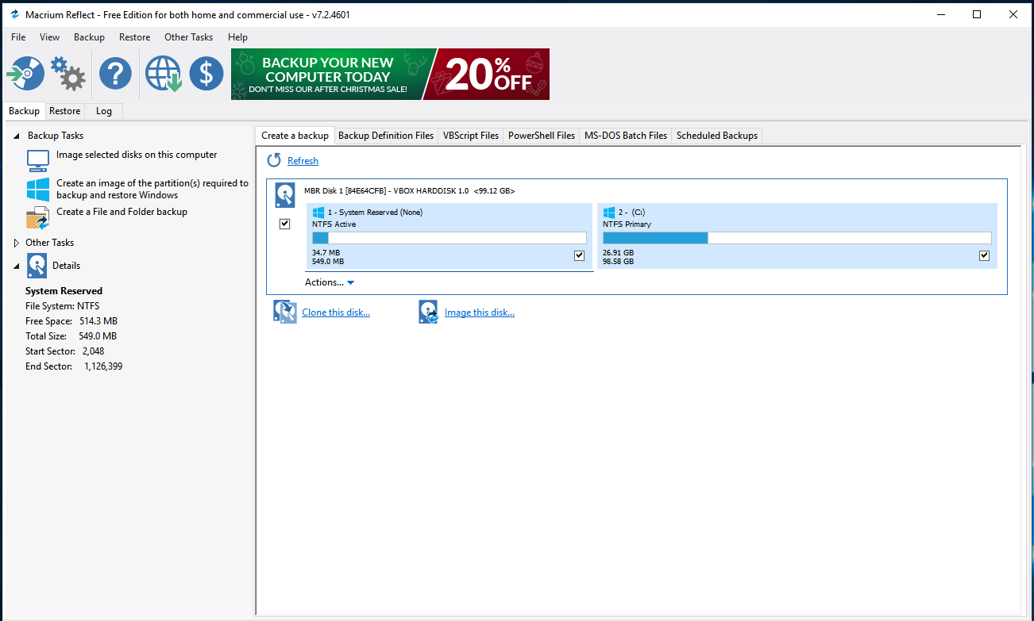Click the create rescue media disc icon
1034x621 pixels.
pos(26,74)
